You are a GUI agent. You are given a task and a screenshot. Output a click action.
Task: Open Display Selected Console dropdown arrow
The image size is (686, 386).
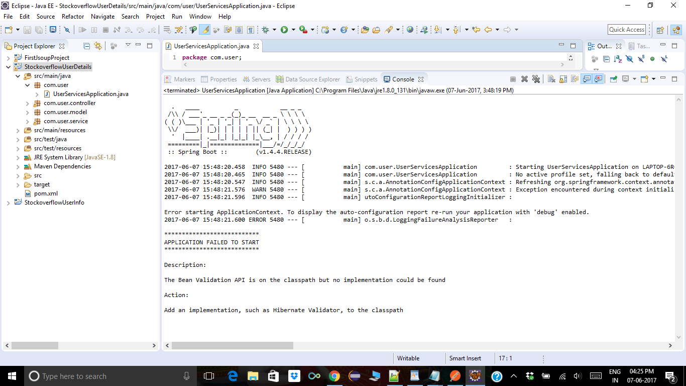(x=634, y=79)
